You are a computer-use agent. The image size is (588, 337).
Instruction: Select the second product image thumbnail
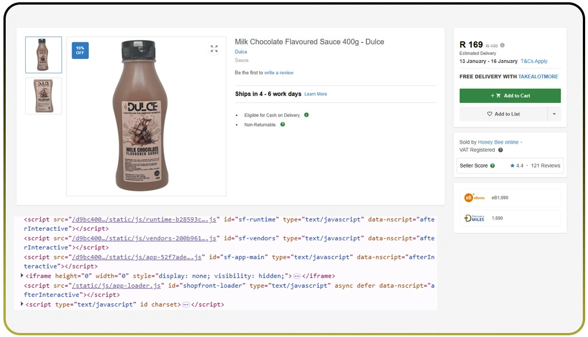coord(43,96)
